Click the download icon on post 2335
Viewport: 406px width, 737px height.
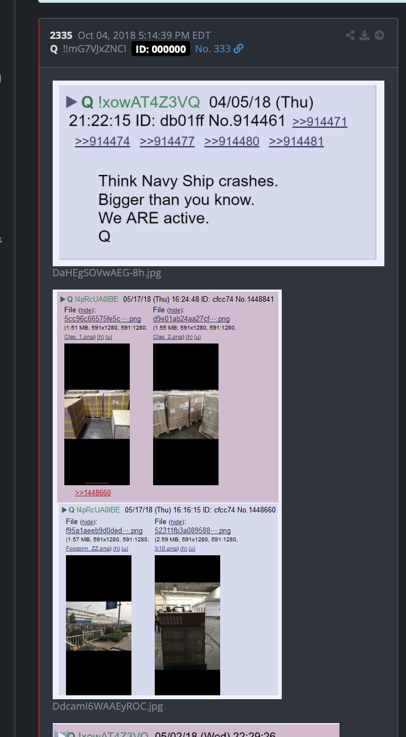[364, 36]
